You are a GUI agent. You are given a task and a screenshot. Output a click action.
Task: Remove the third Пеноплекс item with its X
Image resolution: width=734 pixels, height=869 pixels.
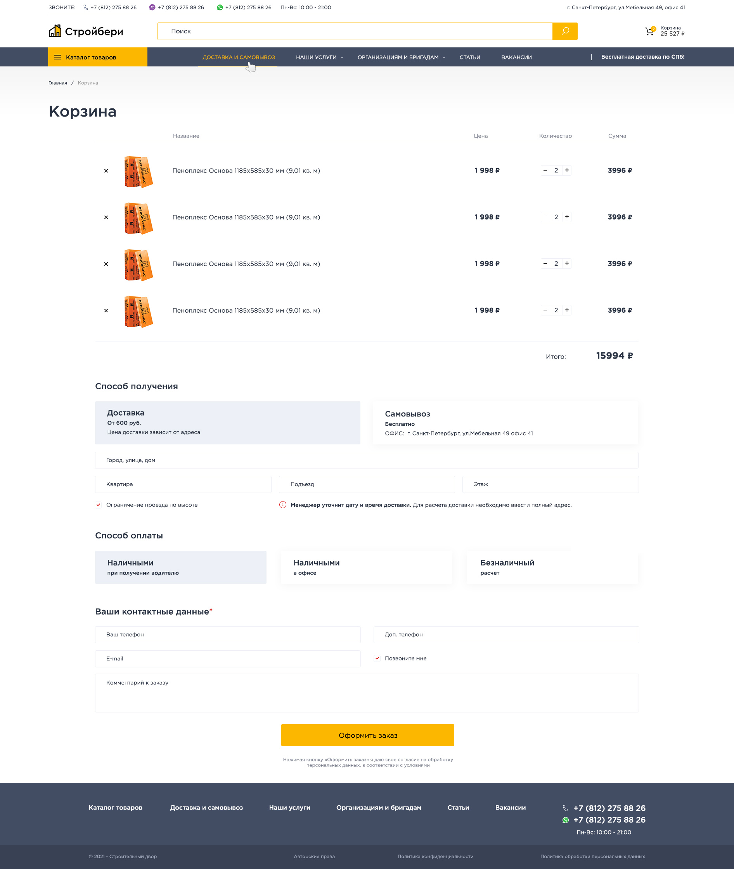106,264
